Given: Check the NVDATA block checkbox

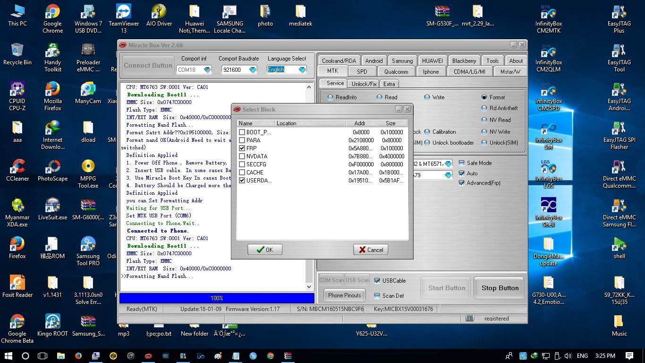Looking at the screenshot, I should click(242, 156).
